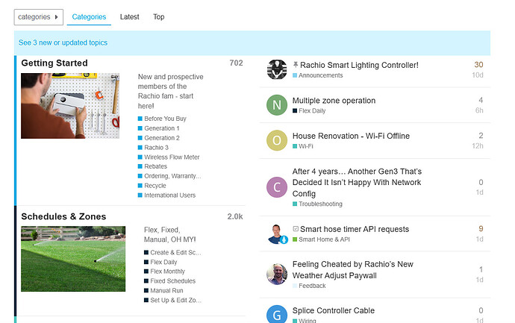Click the N avatar on Multiple zone operation
The image size is (515, 323).
(x=277, y=105)
